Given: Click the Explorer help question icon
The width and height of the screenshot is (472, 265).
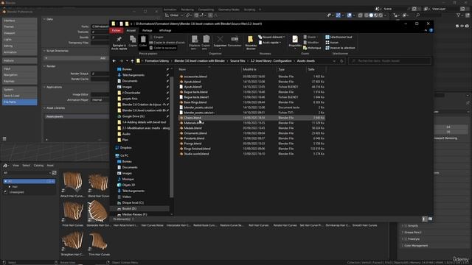Looking at the screenshot, I should point(431,30).
